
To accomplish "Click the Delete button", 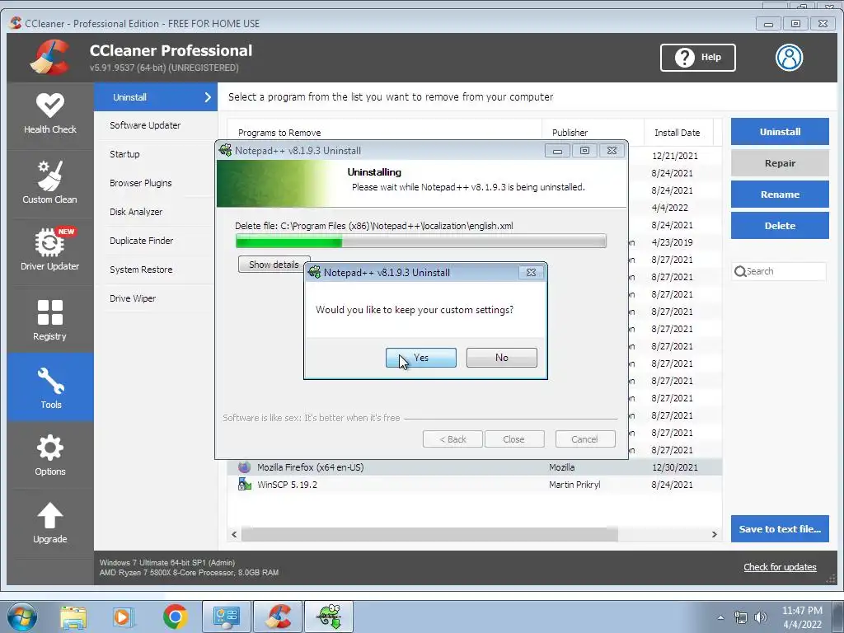I will (780, 226).
